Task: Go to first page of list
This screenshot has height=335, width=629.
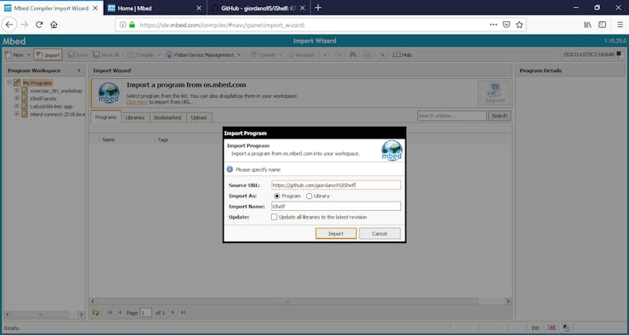Action: (110, 312)
